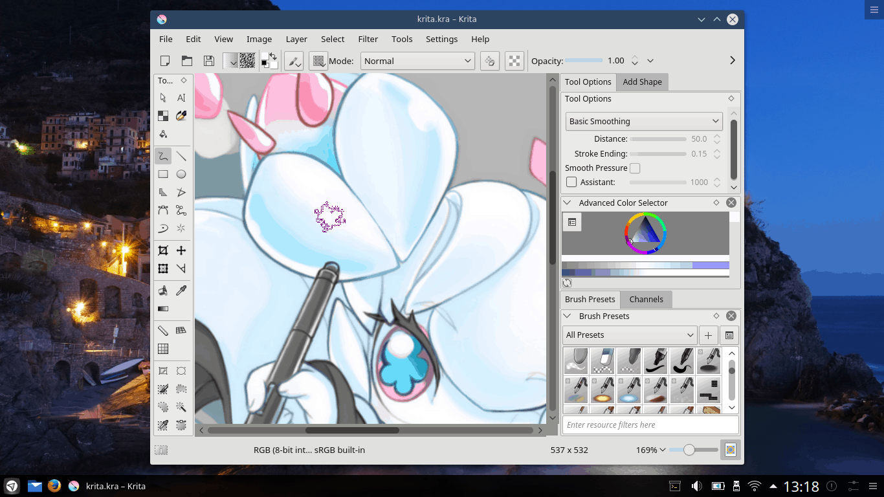Expand the dropdown arrow next to Opacity
Screen dimensions: 884x497
click(650, 61)
